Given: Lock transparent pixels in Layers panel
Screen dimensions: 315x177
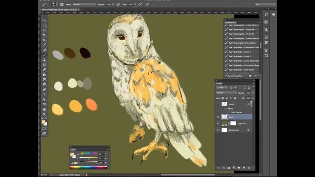Looking at the screenshot, I should coord(222,98).
